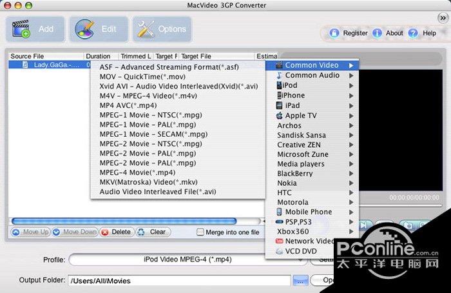This screenshot has height=293, width=451.
Task: Click the Register lock icon
Action: (334, 33)
